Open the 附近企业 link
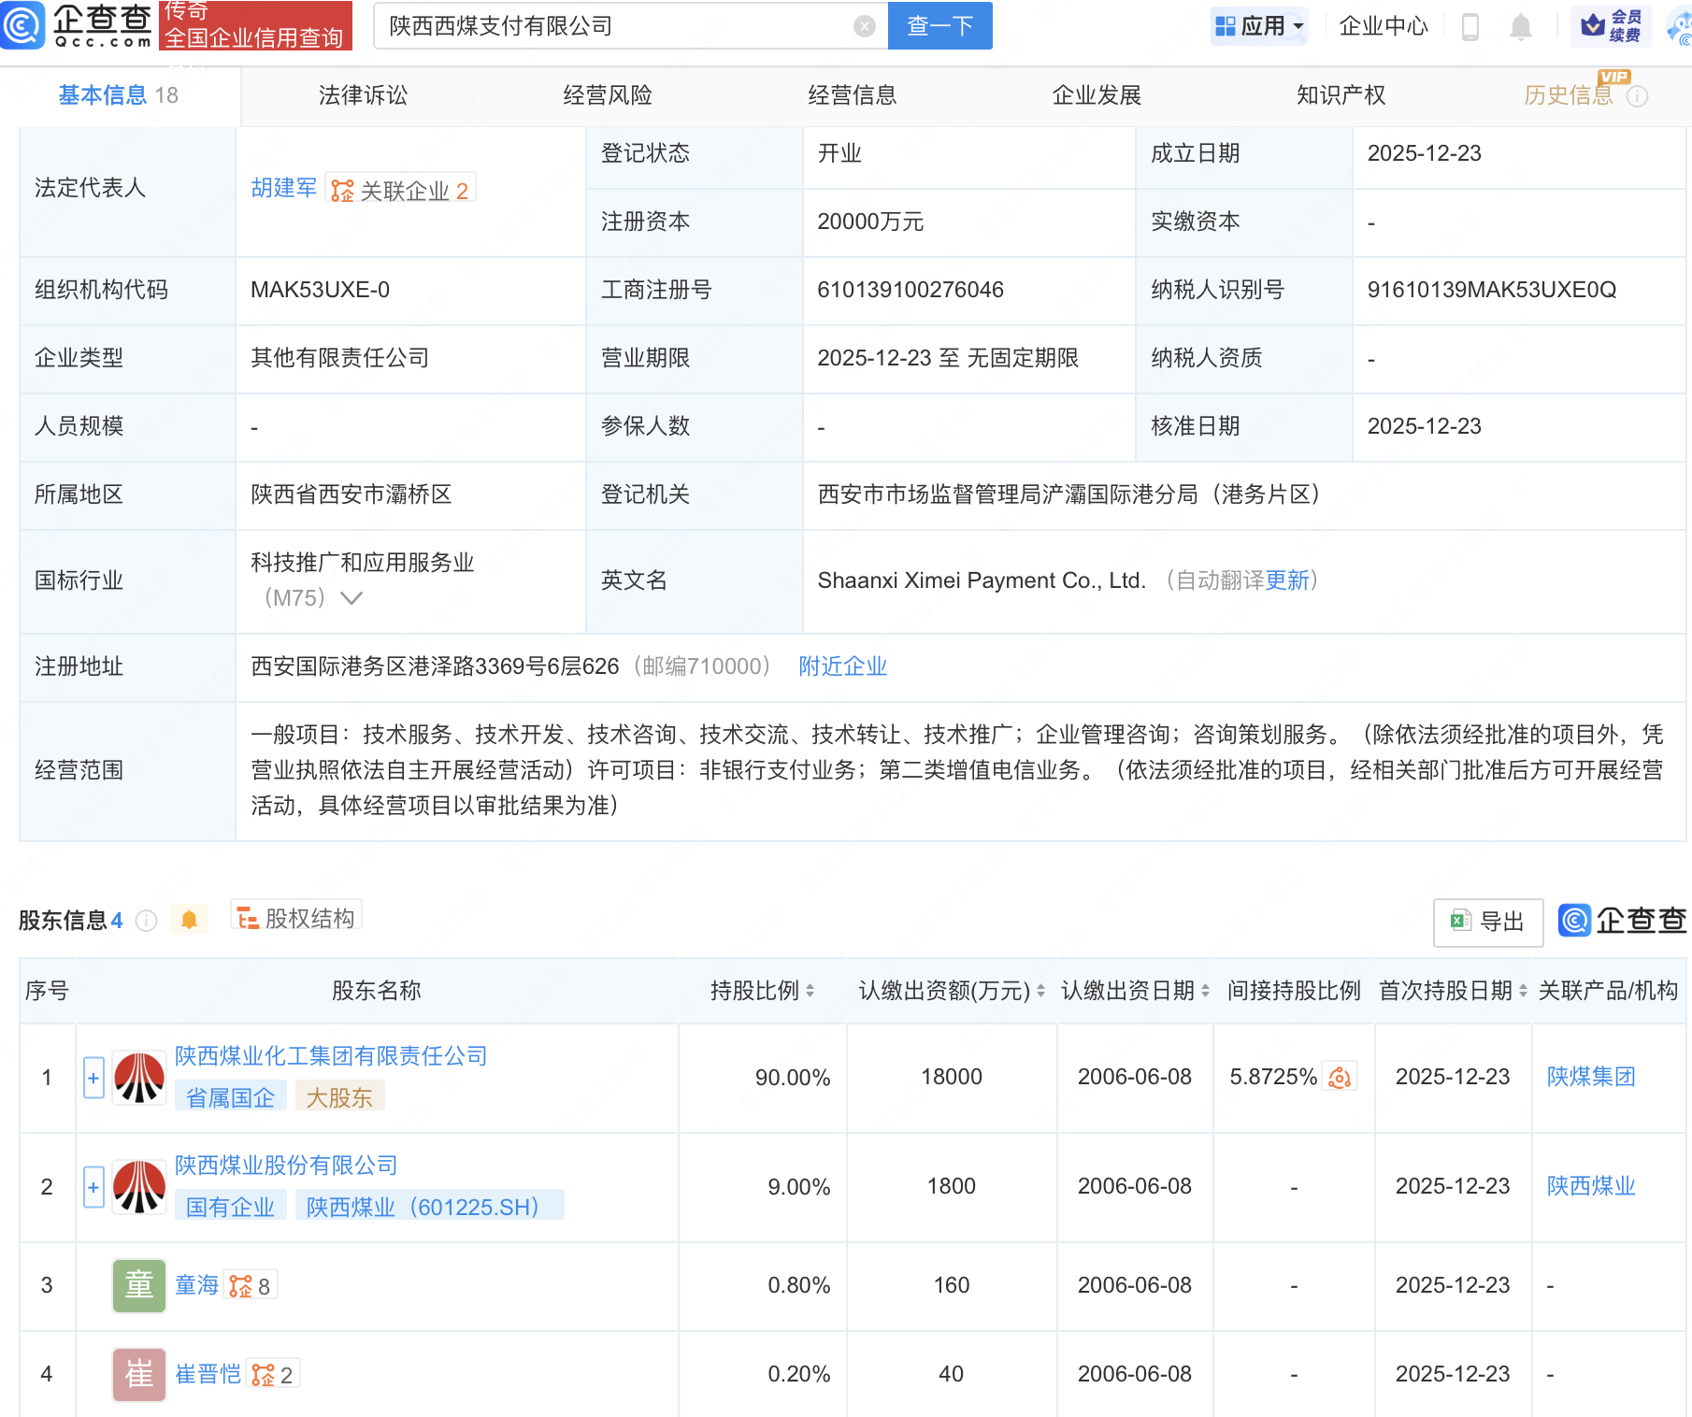 point(842,666)
